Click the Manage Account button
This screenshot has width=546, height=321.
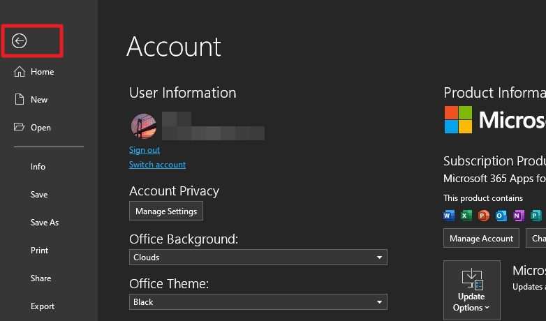tap(481, 238)
